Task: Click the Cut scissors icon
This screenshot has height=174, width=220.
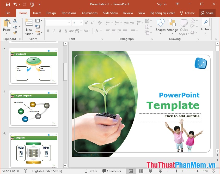Action: [x=15, y=21]
